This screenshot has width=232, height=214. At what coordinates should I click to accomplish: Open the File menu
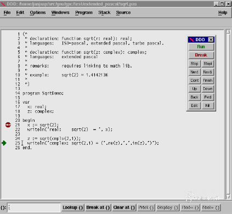coord(7,13)
